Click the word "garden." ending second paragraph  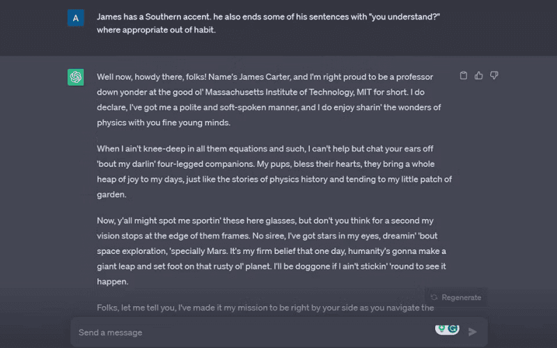coord(111,195)
